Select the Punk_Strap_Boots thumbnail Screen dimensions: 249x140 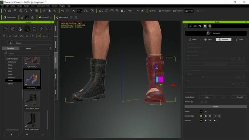[32, 121]
